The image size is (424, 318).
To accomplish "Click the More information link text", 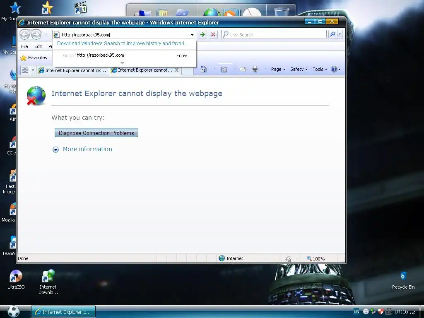I will tap(87, 149).
